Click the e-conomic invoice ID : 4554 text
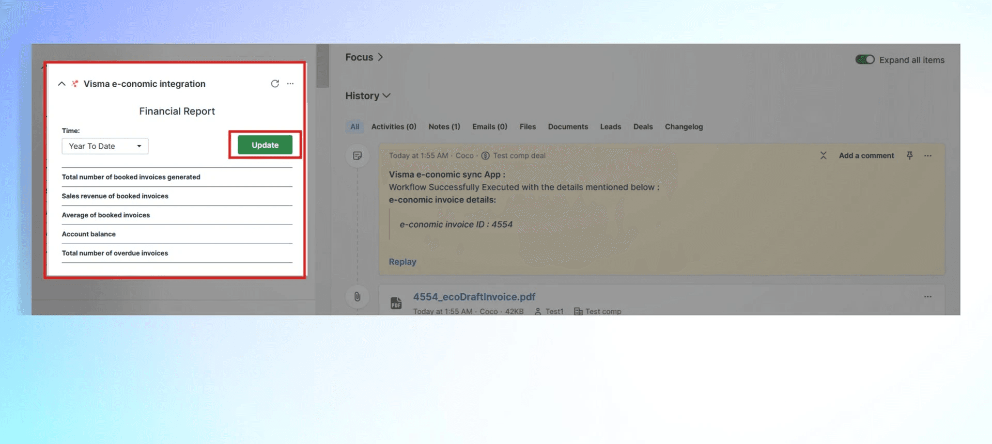 [456, 225]
